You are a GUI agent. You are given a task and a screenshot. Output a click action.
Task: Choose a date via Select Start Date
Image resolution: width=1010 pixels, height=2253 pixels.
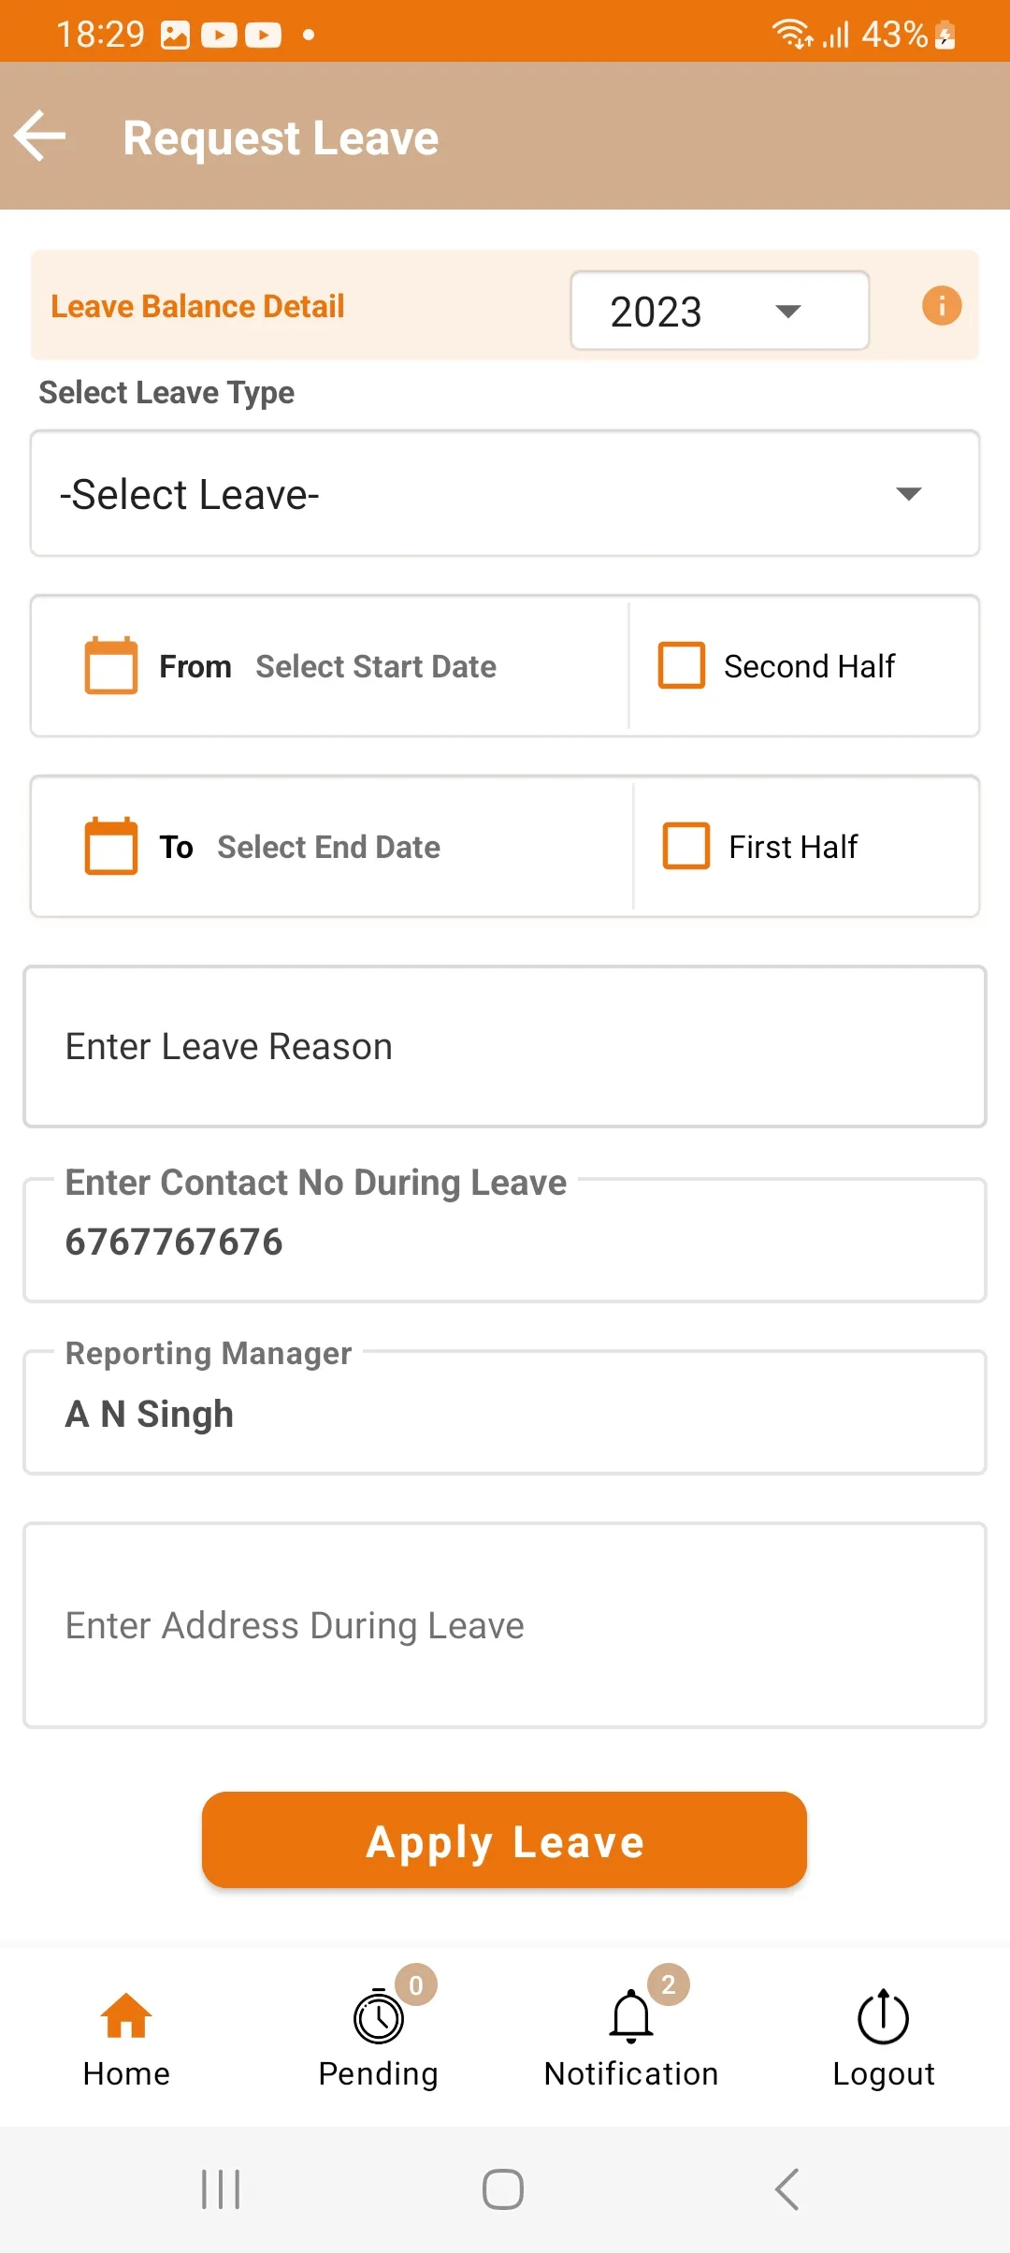[x=376, y=666]
